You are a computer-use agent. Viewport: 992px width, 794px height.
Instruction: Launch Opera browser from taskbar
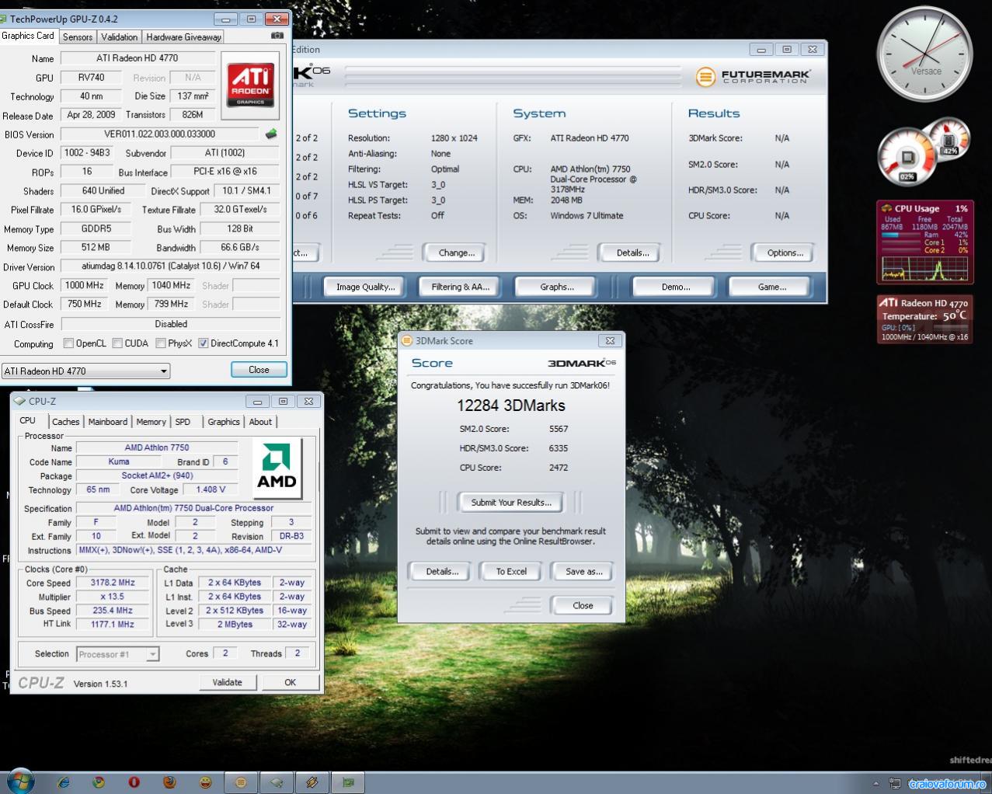pyautogui.click(x=134, y=782)
